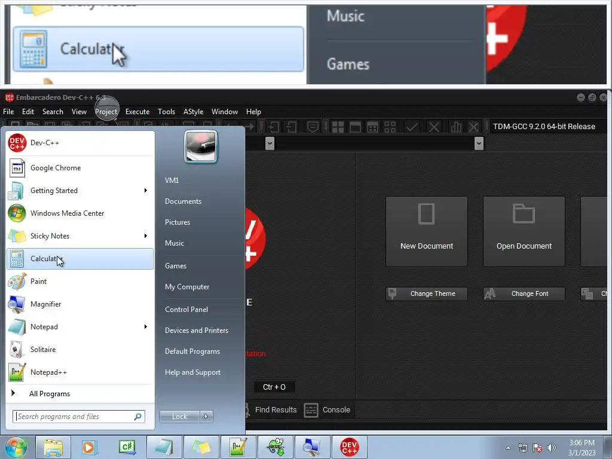Click the Stop Execution X toolbar icon
Viewport: 612px width, 459px height.
(x=434, y=127)
